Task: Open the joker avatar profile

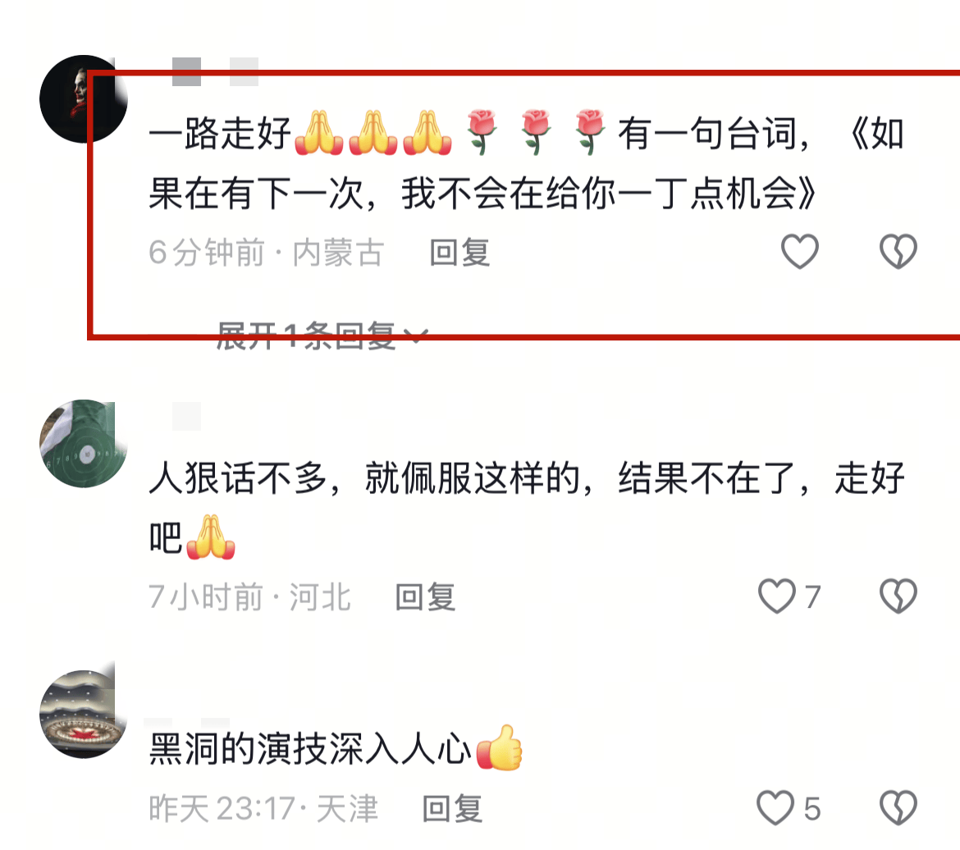Action: coord(83,99)
